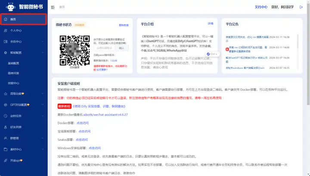The width and height of the screenshot is (310, 176).
Task: Open the 如何更新? link
Action: click(102, 70)
